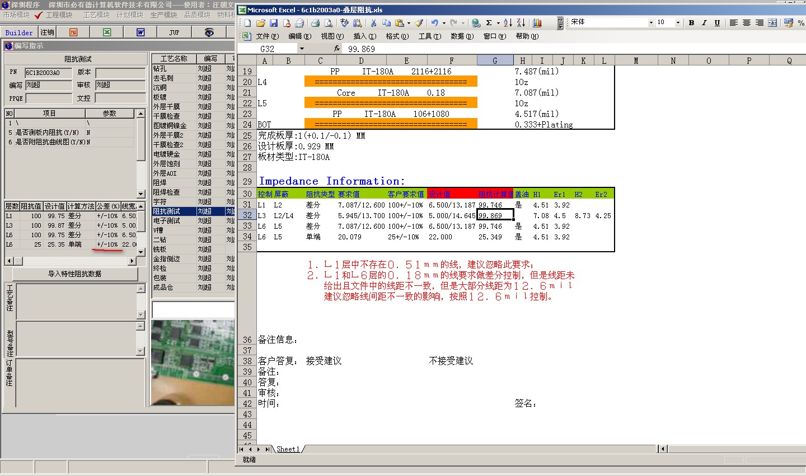The height and width of the screenshot is (476, 806).
Task: Open the font name dropdown 宋体
Action: [651, 23]
